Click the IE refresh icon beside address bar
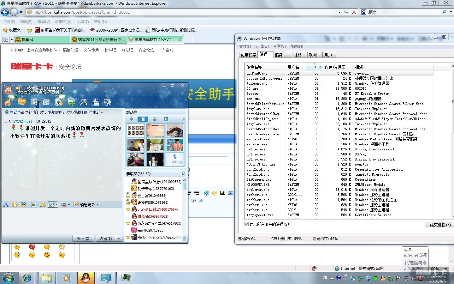 [x=346, y=12]
